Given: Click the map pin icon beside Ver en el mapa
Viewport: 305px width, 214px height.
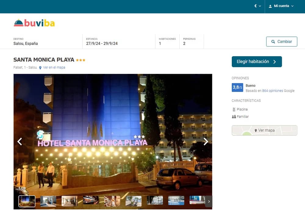Looking at the screenshot, I should pos(40,68).
